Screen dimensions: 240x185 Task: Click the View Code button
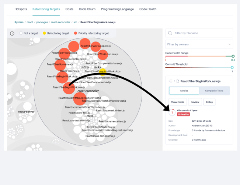point(177,102)
